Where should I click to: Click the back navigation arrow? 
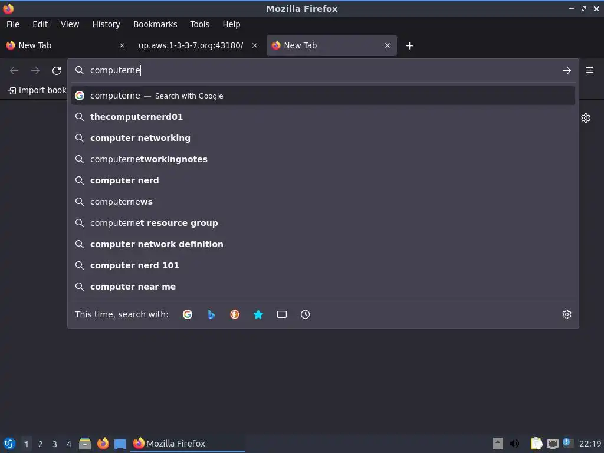pyautogui.click(x=14, y=71)
